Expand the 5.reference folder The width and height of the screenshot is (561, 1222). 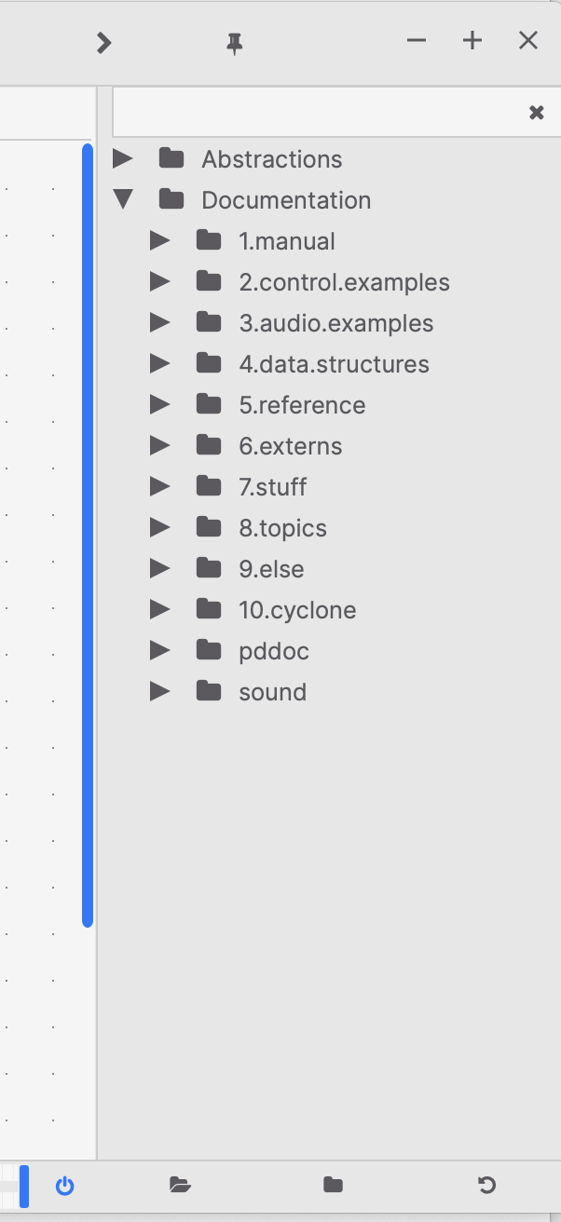click(x=158, y=404)
